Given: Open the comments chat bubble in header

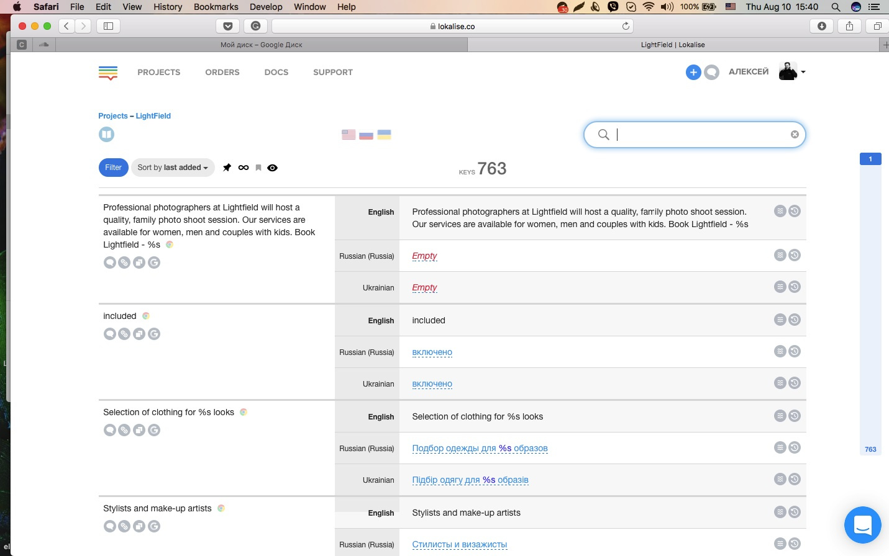Looking at the screenshot, I should point(712,72).
